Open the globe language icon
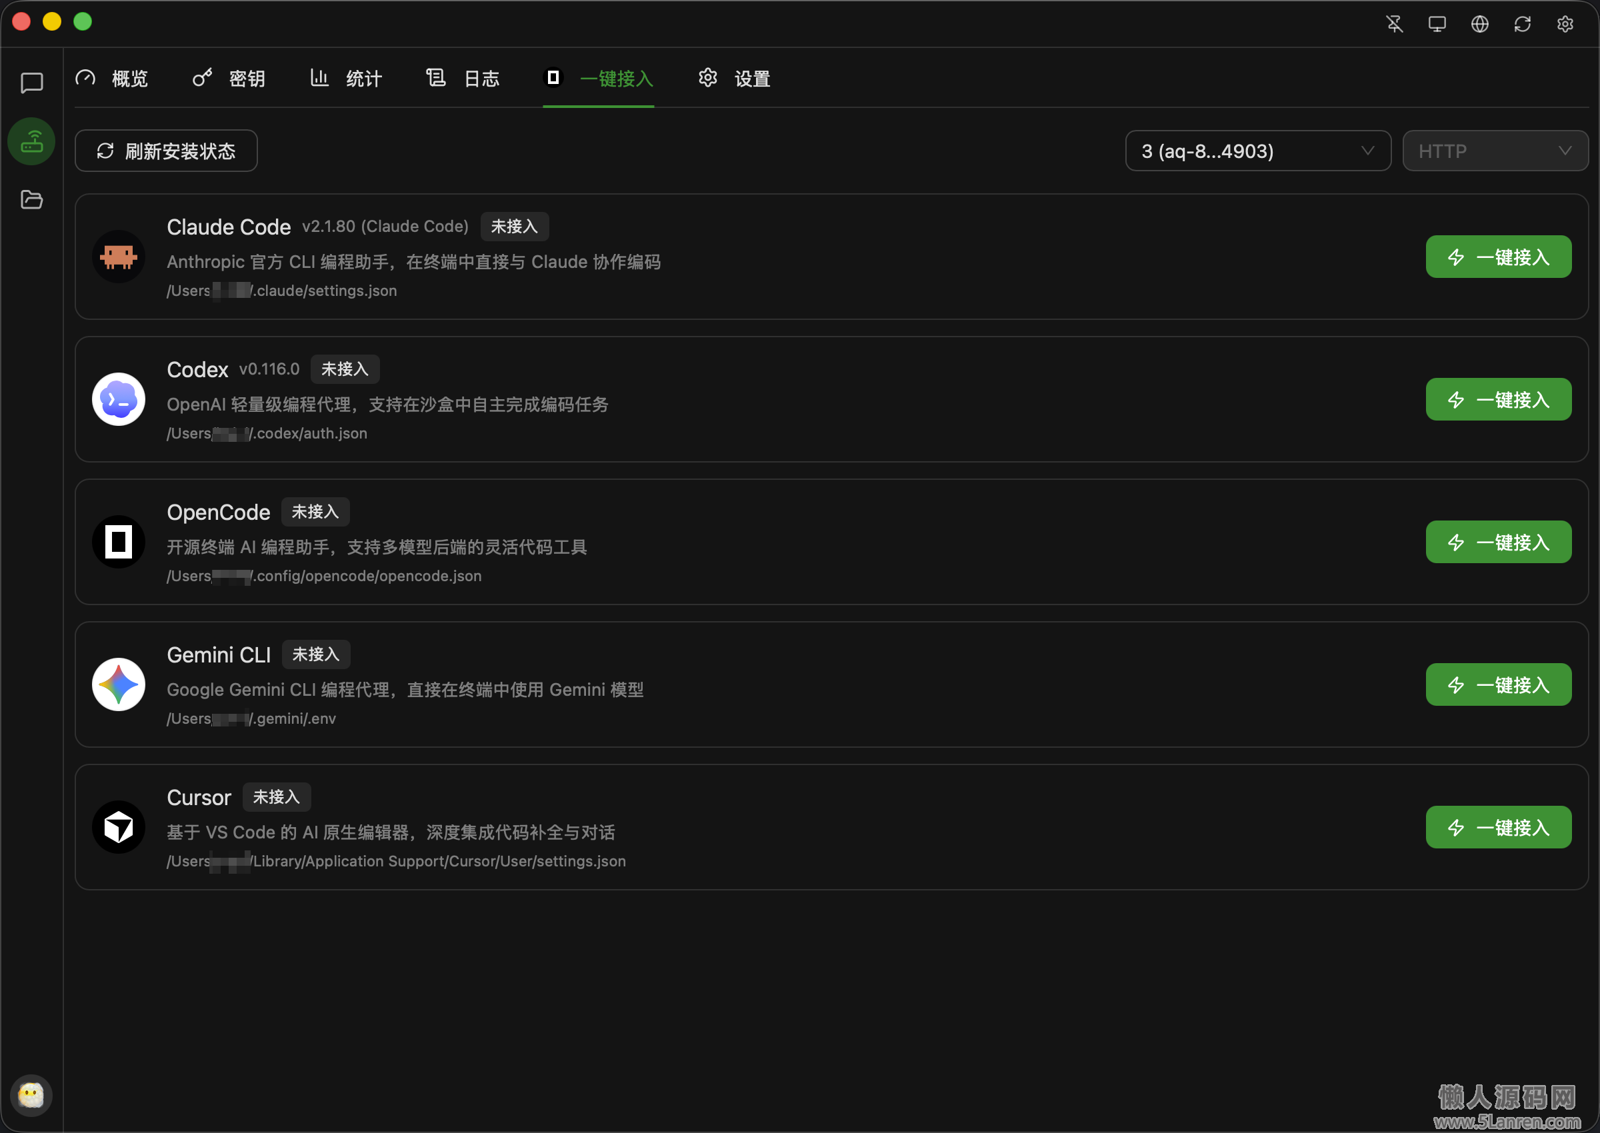Image resolution: width=1600 pixels, height=1133 pixels. [x=1479, y=24]
